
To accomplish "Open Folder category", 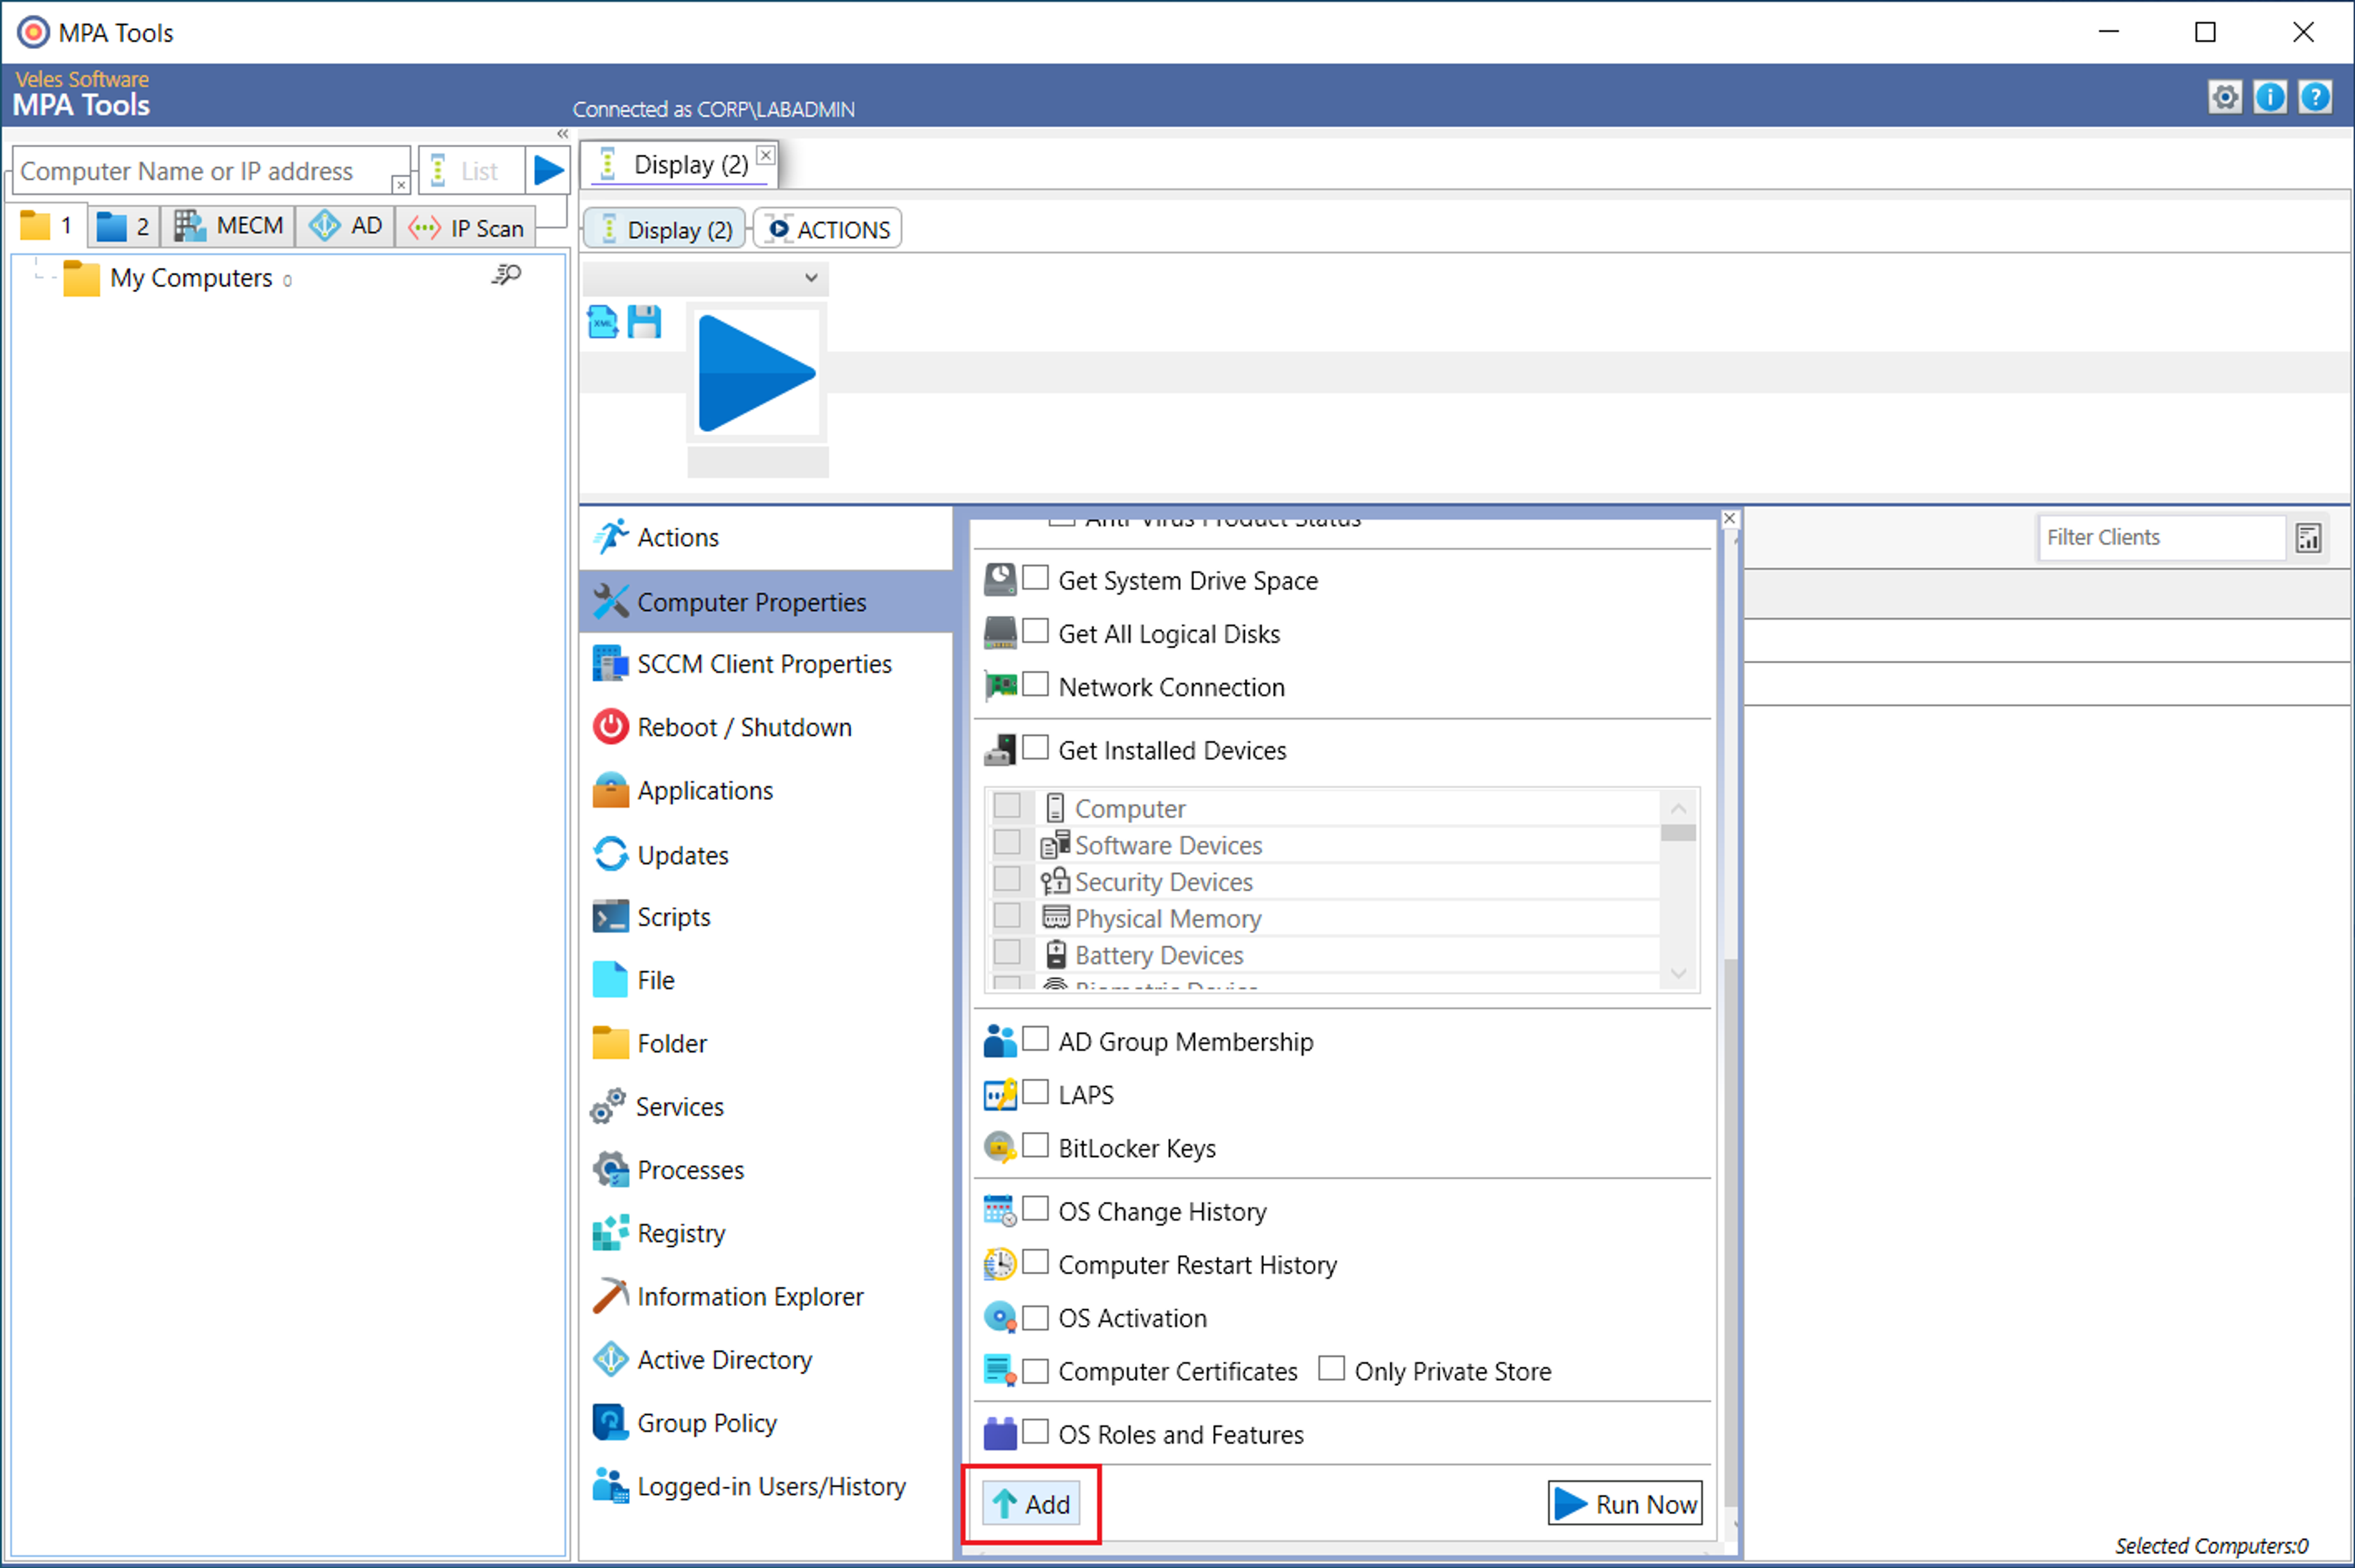I will coord(765,1043).
